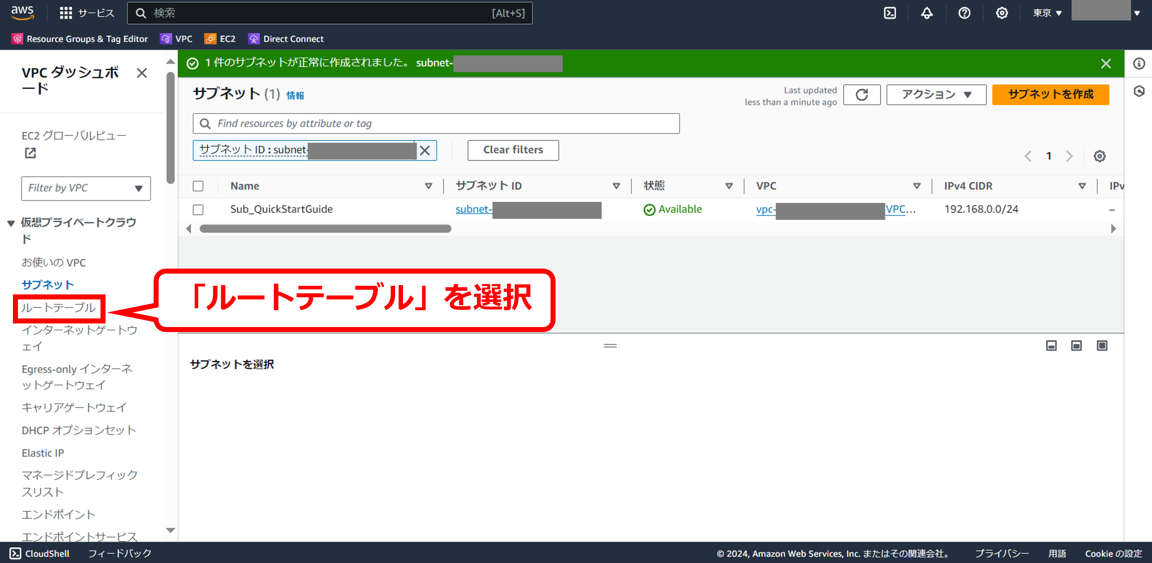
Task: Click the サブネットを作成 button
Action: [1050, 95]
